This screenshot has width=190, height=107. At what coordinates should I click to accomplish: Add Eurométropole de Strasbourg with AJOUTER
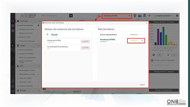coord(85,48)
